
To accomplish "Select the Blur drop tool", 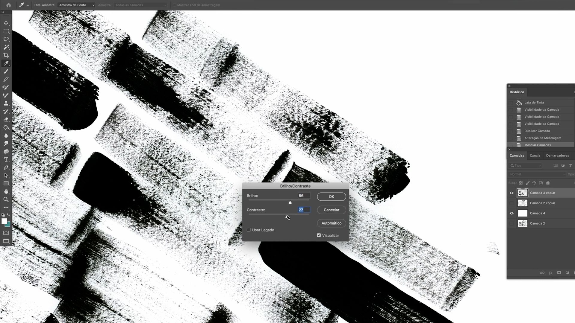I will [x=6, y=135].
